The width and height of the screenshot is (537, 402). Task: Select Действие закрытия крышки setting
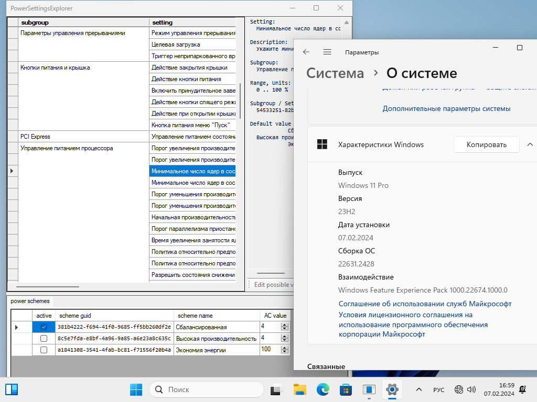click(192, 68)
